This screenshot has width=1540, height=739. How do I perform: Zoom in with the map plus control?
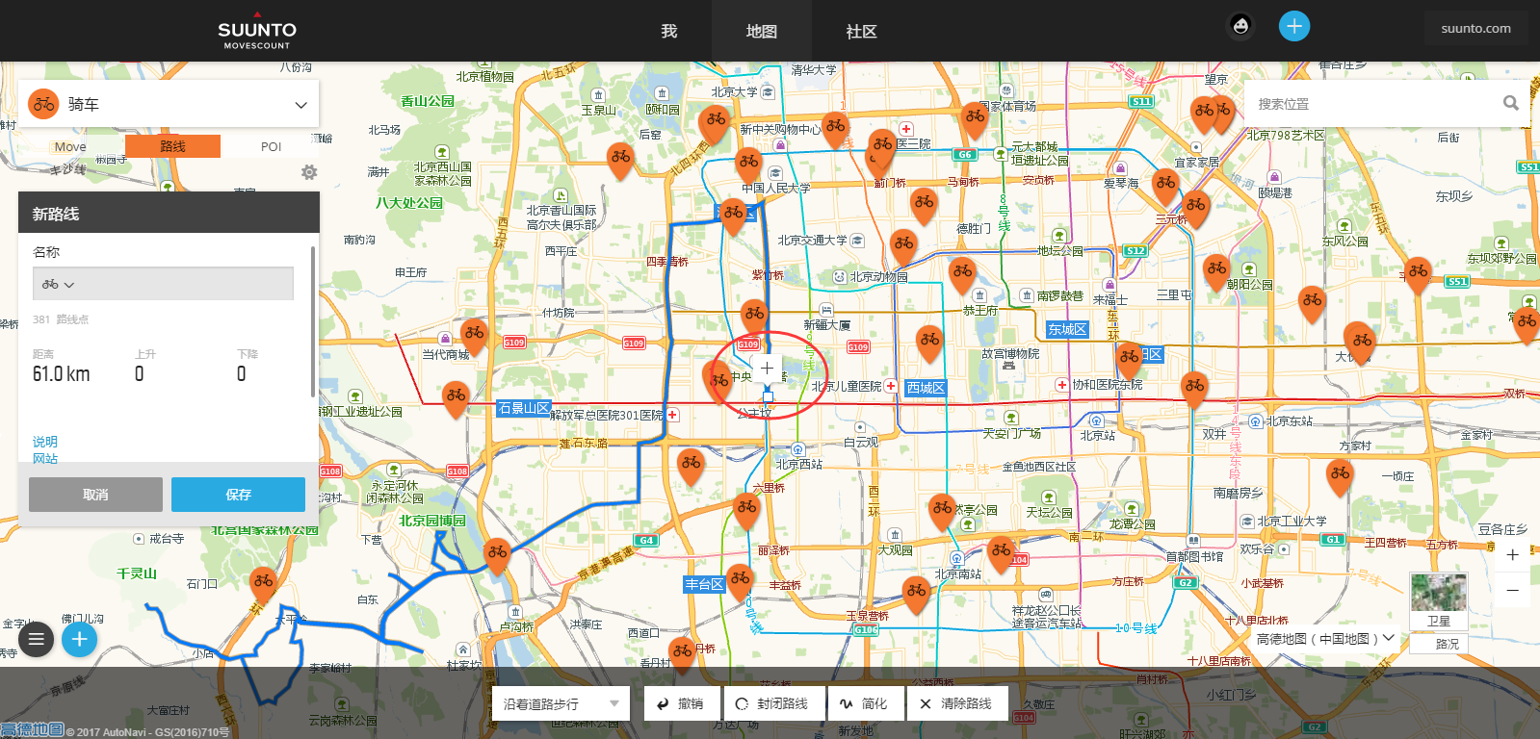point(1513,554)
